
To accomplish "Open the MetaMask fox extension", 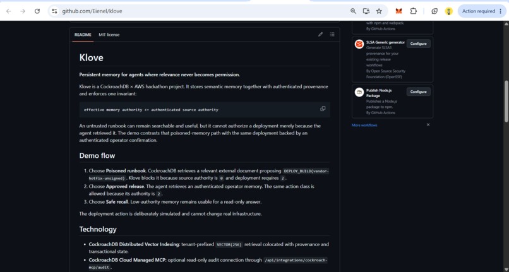I will tap(398, 11).
